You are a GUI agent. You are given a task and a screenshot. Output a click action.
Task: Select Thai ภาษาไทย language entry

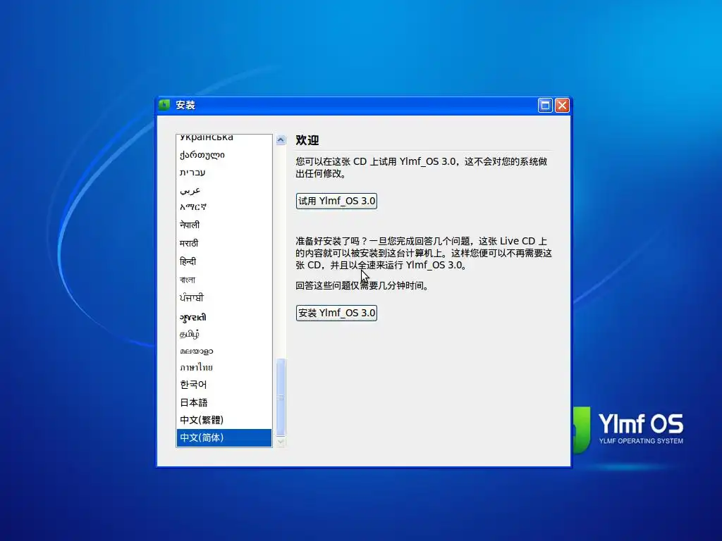[224, 367]
